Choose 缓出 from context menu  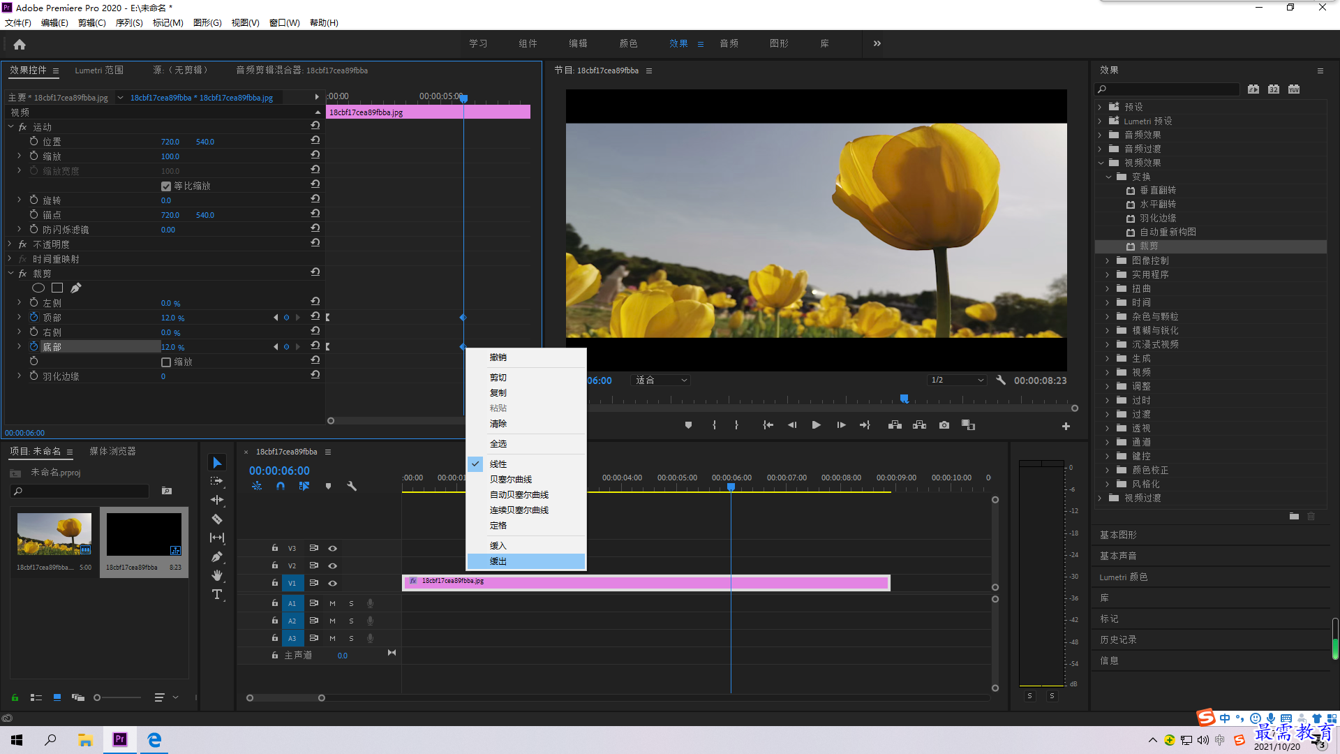coord(526,561)
